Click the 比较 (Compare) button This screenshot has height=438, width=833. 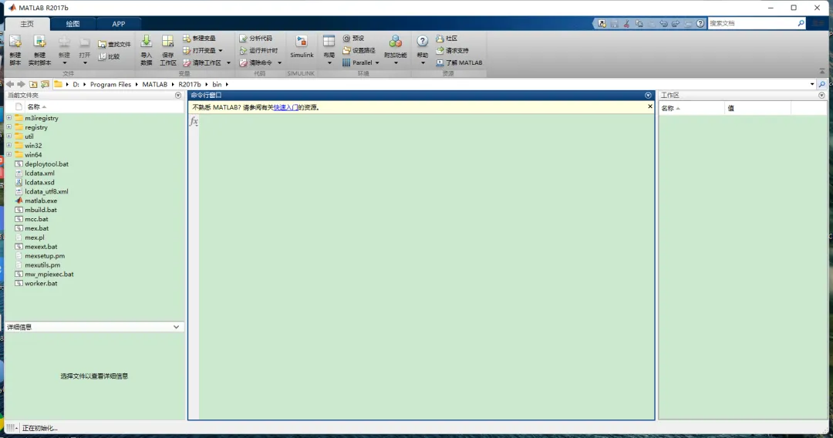[x=109, y=56]
